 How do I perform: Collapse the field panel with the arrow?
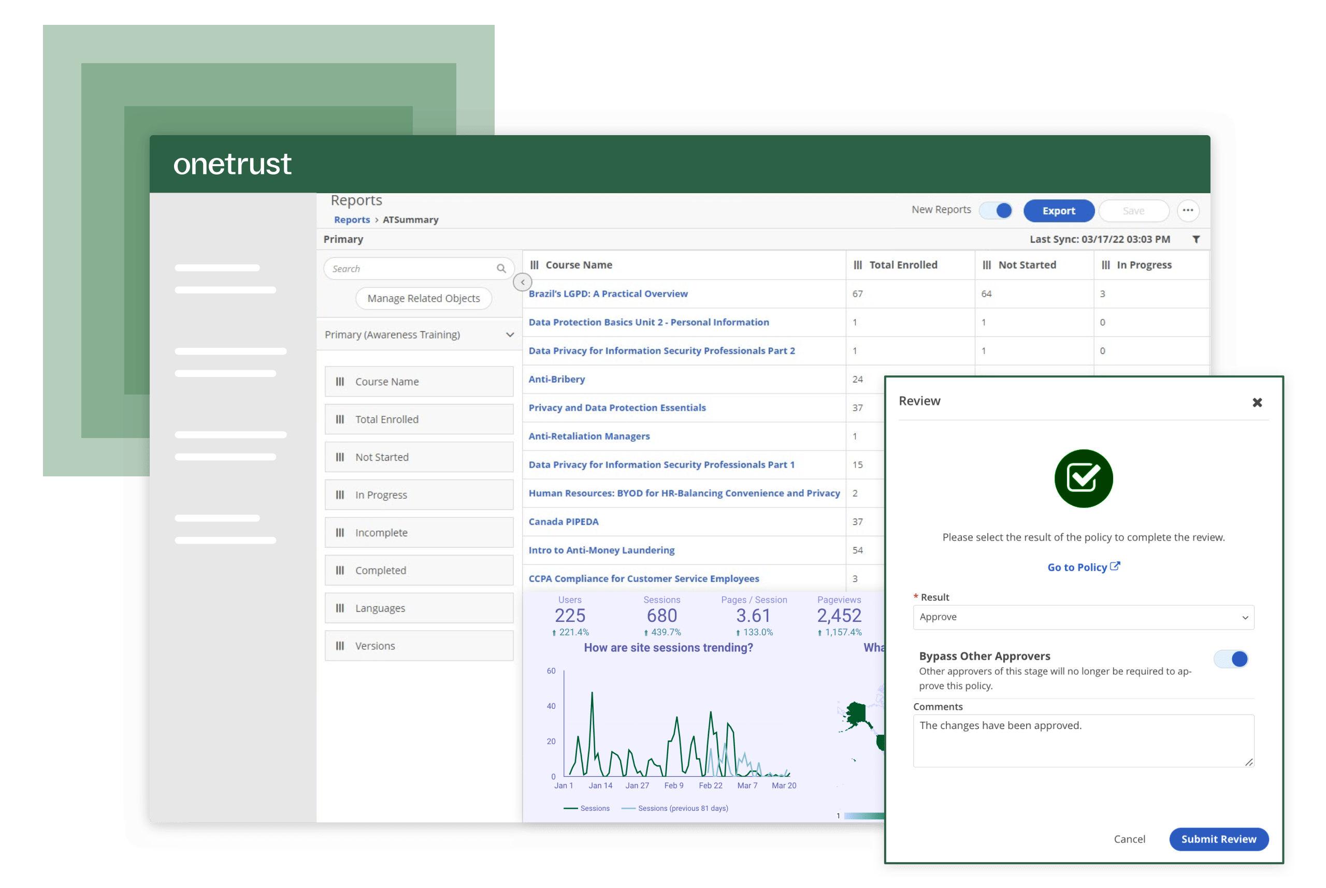pos(522,282)
